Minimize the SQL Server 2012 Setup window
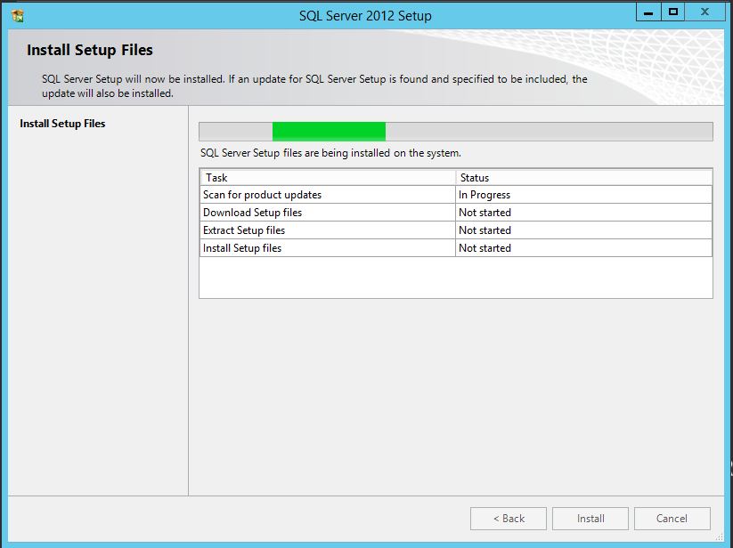Screen dimensions: 733x548 [649, 12]
